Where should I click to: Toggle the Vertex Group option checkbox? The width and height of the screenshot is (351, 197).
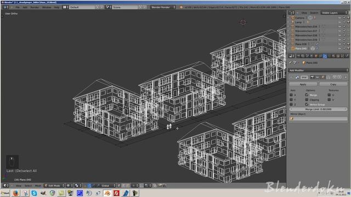307,105
